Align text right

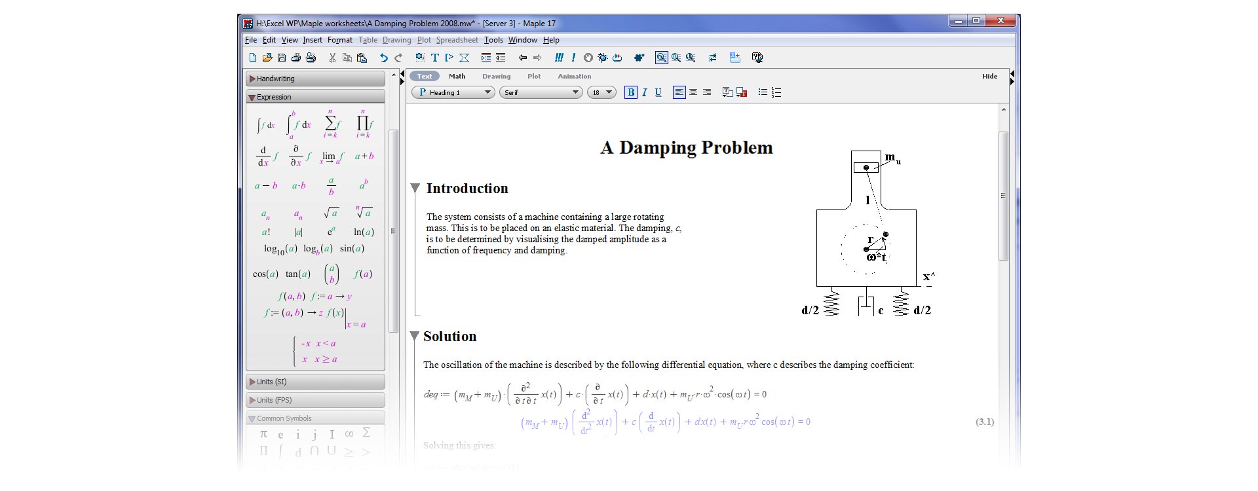(707, 92)
